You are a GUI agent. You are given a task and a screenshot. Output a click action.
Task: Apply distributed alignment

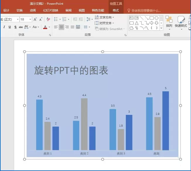78,27
